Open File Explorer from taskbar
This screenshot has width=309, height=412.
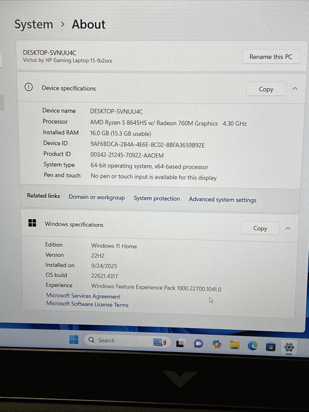[x=235, y=345]
